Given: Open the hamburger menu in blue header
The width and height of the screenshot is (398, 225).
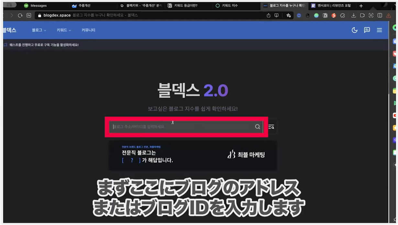Looking at the screenshot, I should pos(379,30).
